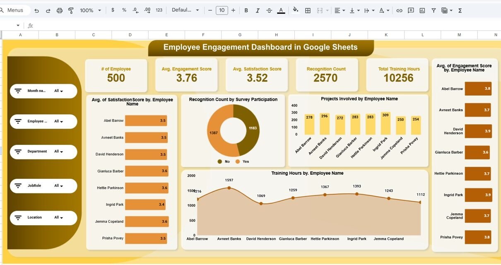Toggle strikethrough formatting

(269, 10)
